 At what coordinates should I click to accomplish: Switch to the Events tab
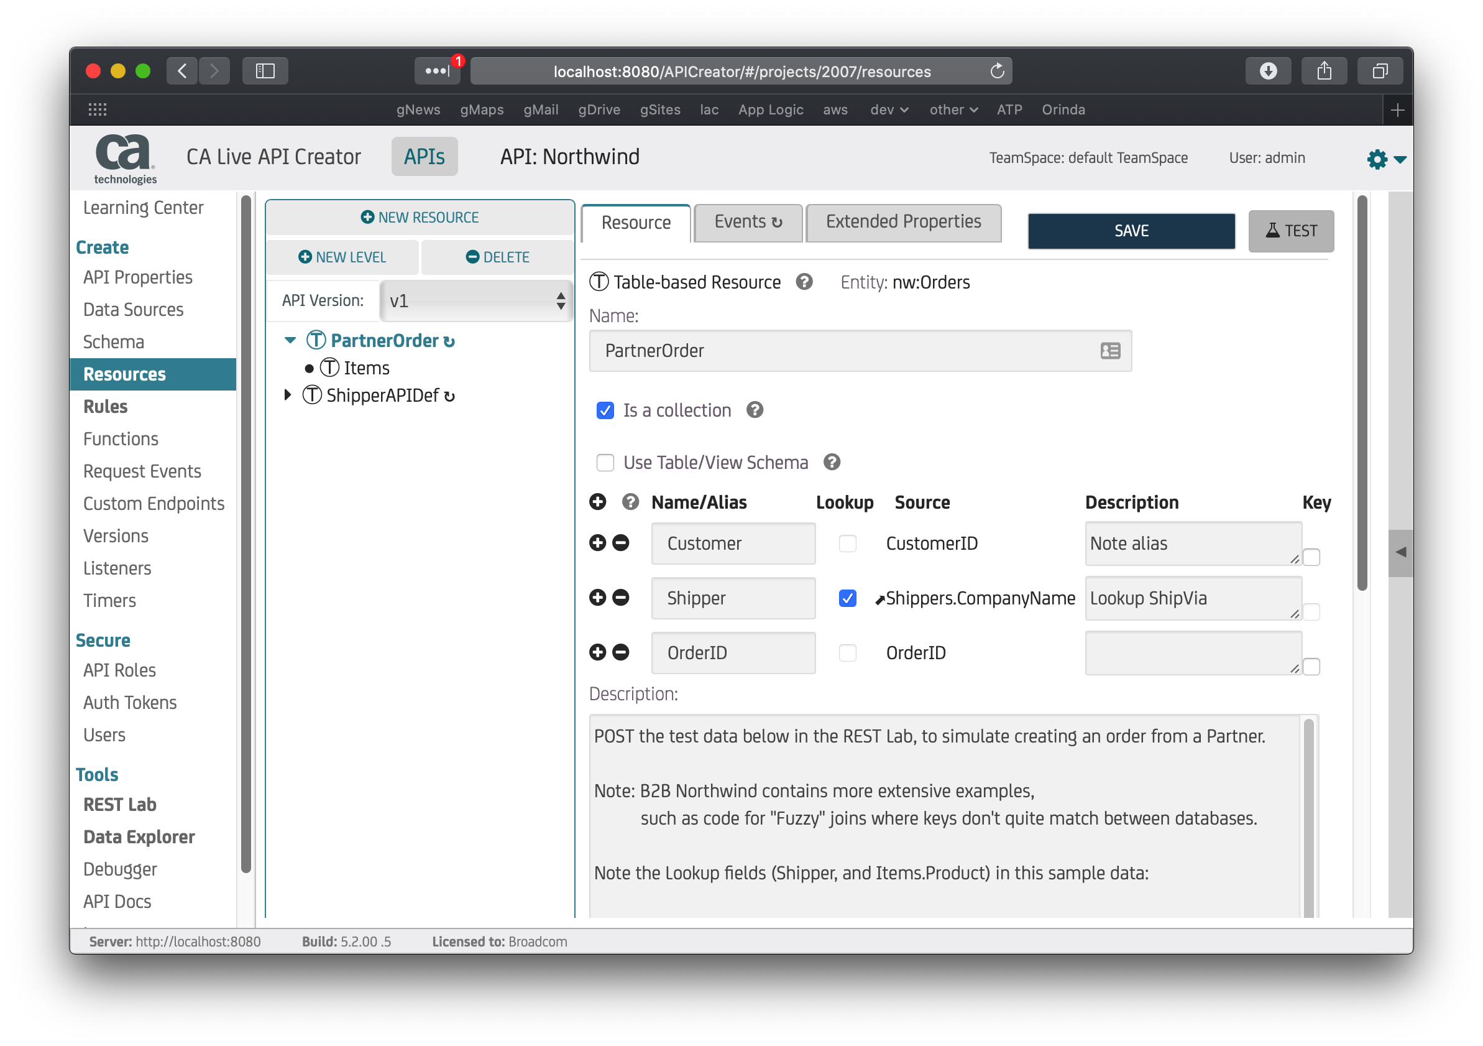(747, 222)
